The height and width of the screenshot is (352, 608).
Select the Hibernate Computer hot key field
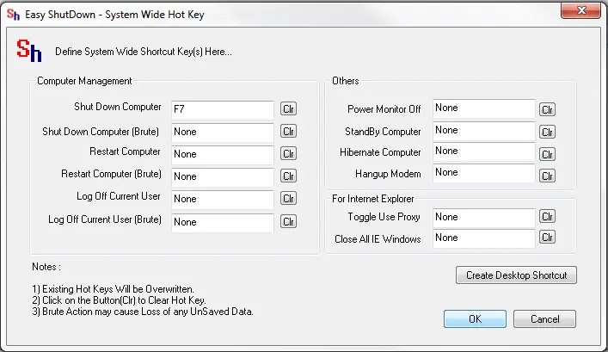pos(483,151)
